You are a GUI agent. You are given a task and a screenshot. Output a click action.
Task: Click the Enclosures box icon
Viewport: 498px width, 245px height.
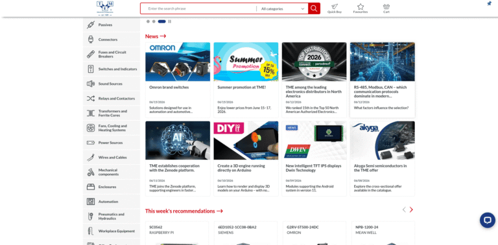pos(91,187)
